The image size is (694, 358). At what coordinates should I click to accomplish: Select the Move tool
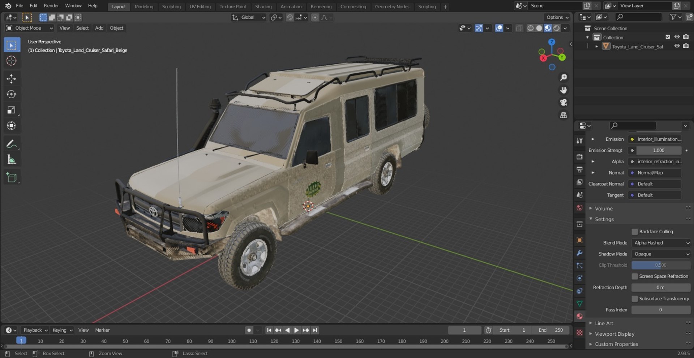(11, 79)
